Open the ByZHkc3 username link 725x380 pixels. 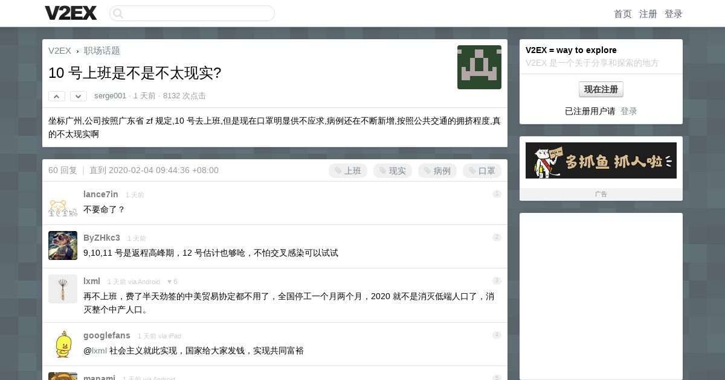pyautogui.click(x=101, y=238)
